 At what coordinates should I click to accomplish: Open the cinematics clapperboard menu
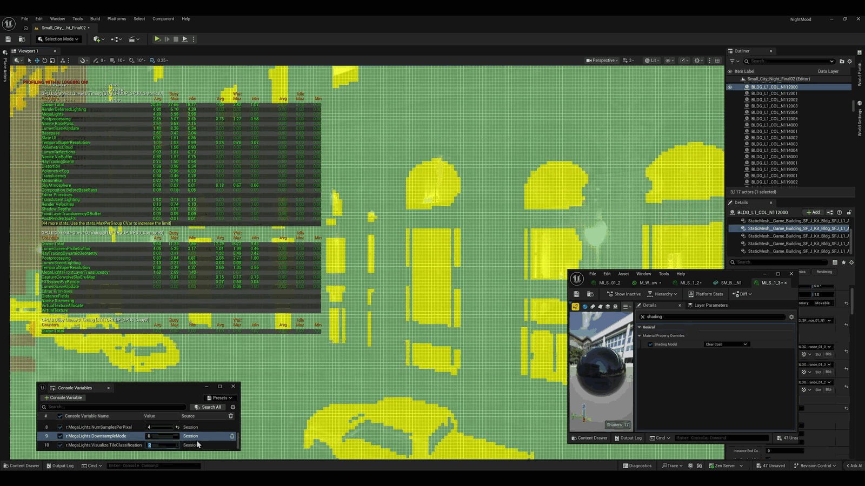tap(133, 39)
